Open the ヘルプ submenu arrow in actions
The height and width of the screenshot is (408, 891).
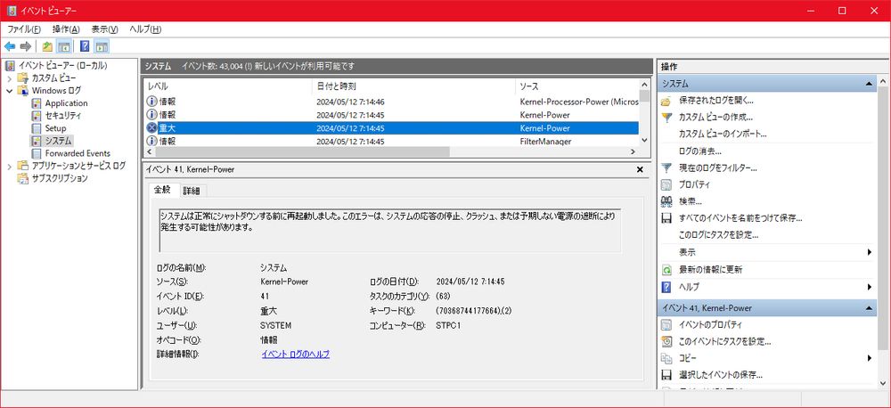coord(870,287)
